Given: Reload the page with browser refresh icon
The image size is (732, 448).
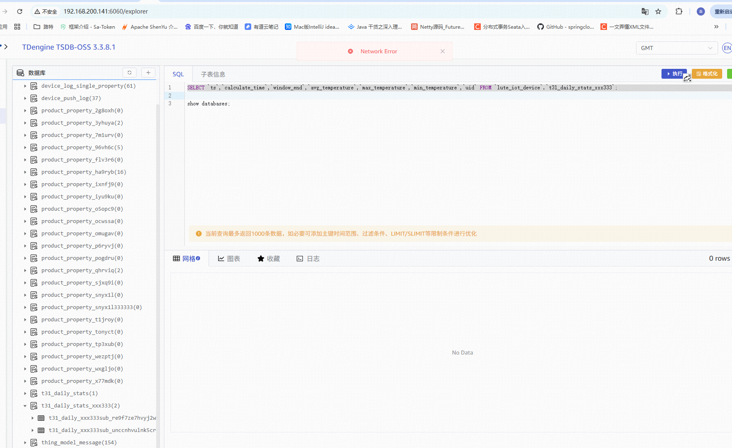Looking at the screenshot, I should pyautogui.click(x=20, y=11).
